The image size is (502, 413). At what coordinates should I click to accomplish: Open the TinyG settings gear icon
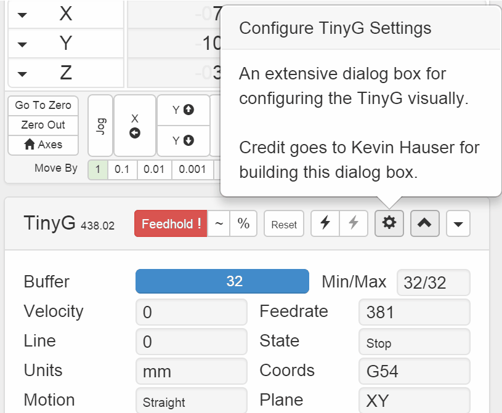coord(389,224)
